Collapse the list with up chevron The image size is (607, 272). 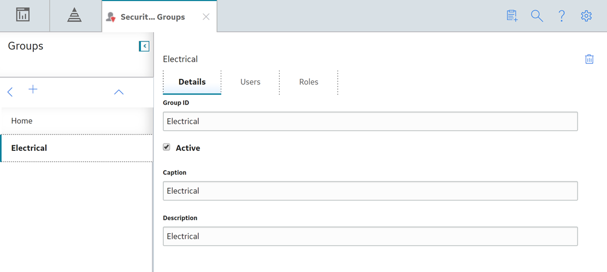(x=119, y=92)
